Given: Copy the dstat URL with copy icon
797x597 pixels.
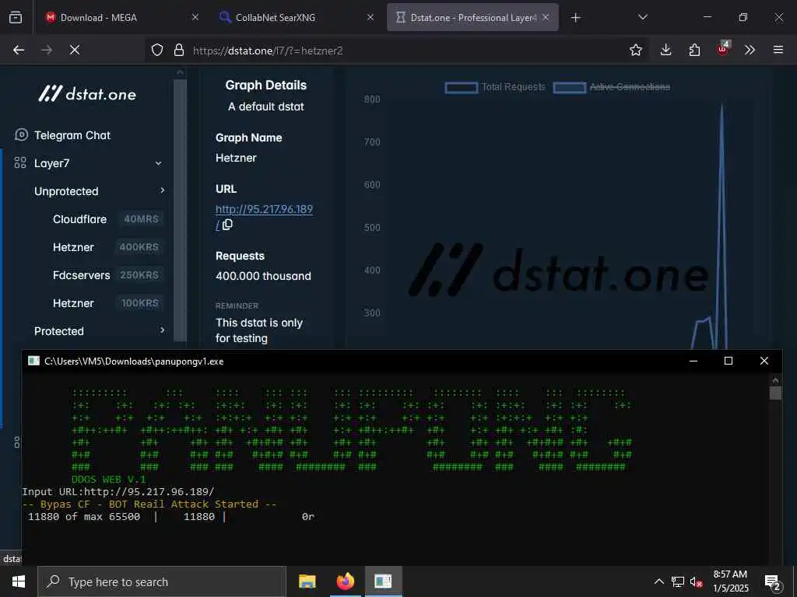Looking at the screenshot, I should (x=227, y=225).
